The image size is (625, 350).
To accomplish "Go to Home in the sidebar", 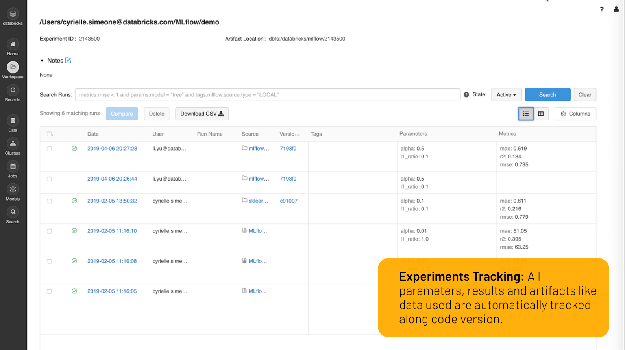I will [13, 44].
